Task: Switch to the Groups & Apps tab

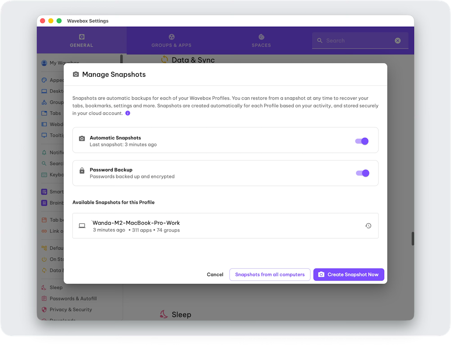Action: (x=171, y=41)
